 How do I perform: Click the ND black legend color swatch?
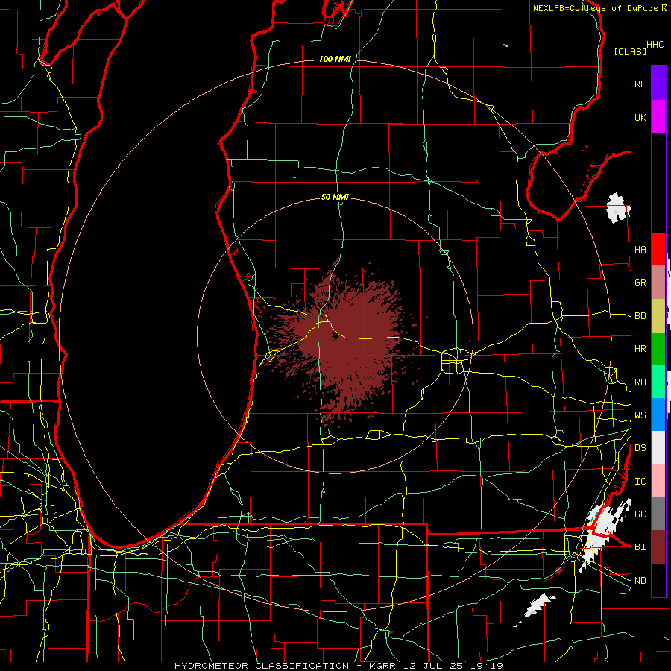click(658, 580)
